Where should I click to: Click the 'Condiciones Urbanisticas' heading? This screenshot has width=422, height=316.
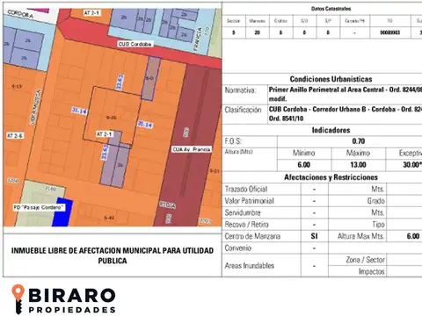pyautogui.click(x=331, y=79)
